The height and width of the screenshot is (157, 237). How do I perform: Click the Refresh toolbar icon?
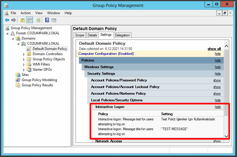coord(38,20)
